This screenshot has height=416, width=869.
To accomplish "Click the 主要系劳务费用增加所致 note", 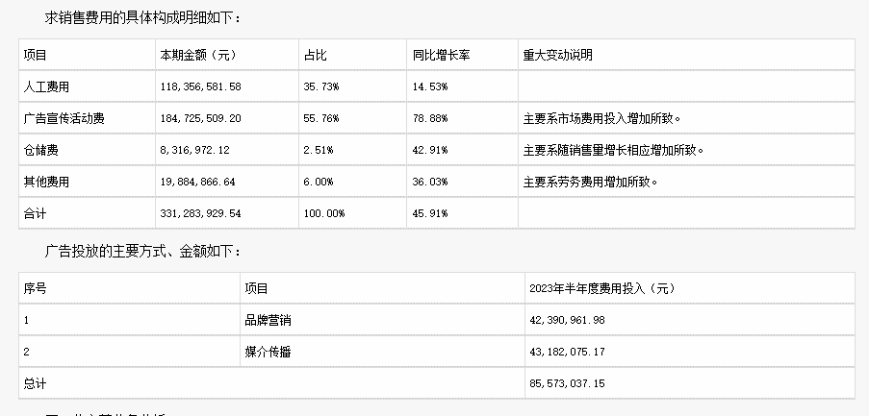I will coord(590,182).
